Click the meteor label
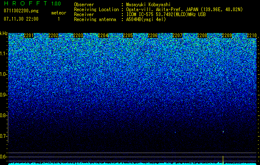 tap(59, 13)
